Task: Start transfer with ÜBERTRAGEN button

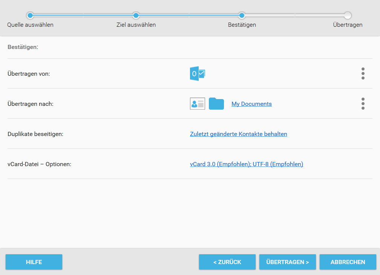Action: coord(288,262)
